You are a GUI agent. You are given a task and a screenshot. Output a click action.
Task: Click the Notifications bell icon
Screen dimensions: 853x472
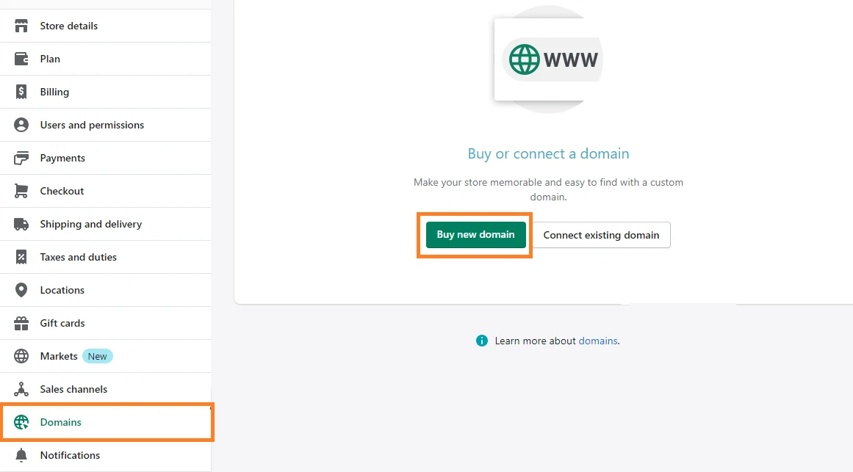21,455
